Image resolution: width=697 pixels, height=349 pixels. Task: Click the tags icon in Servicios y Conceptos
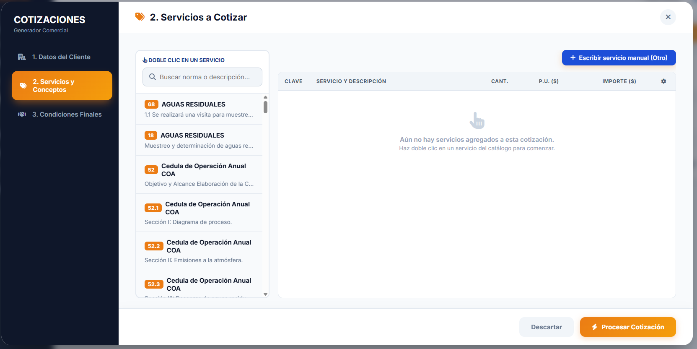click(x=23, y=86)
